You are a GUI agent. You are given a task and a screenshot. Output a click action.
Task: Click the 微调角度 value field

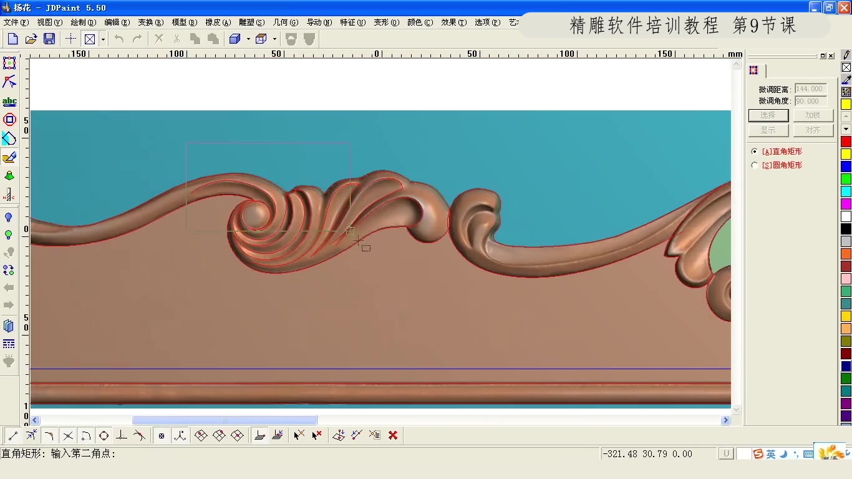click(811, 101)
